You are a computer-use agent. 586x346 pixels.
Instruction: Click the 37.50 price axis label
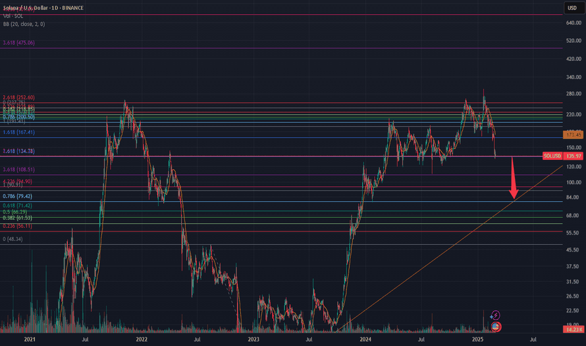(573, 266)
